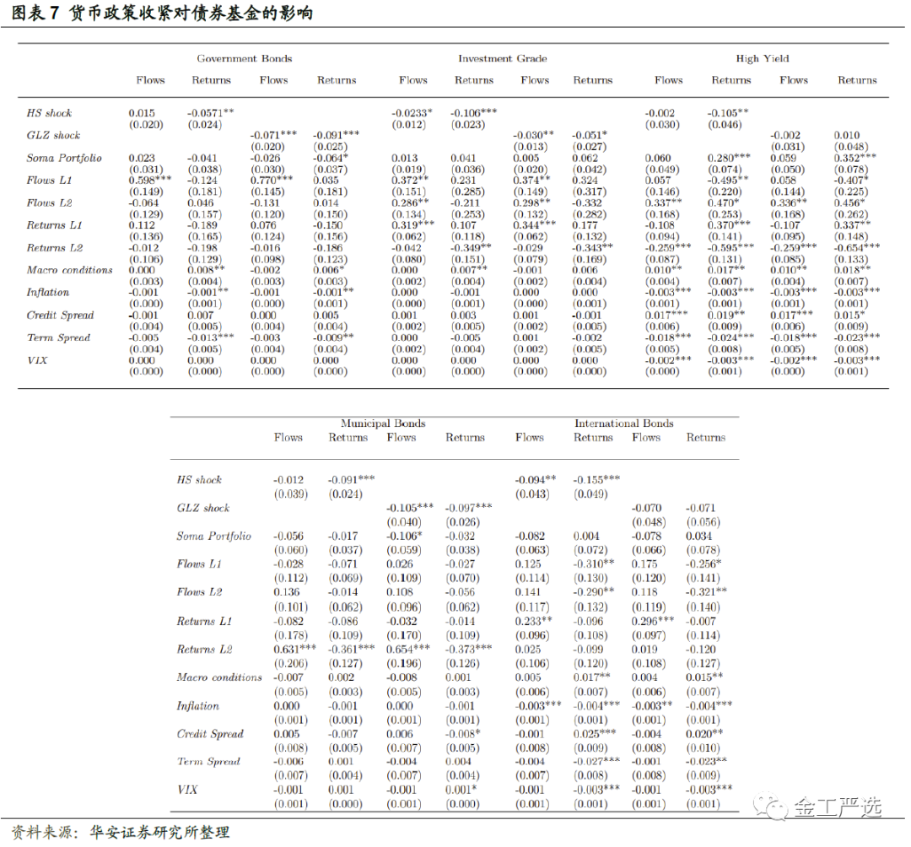Click the value 0.456* in Flows L2 row
Viewport: 911px width, 847px height.
coord(849,202)
